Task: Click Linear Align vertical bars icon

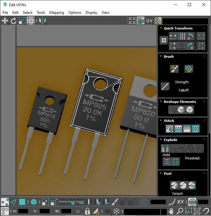Action: [x=182, y=36]
